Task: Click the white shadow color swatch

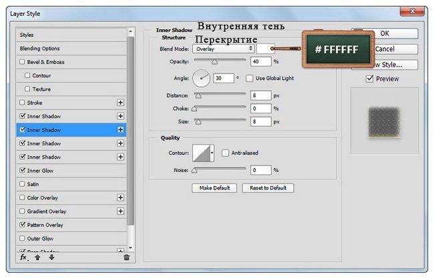Action: tap(266, 49)
